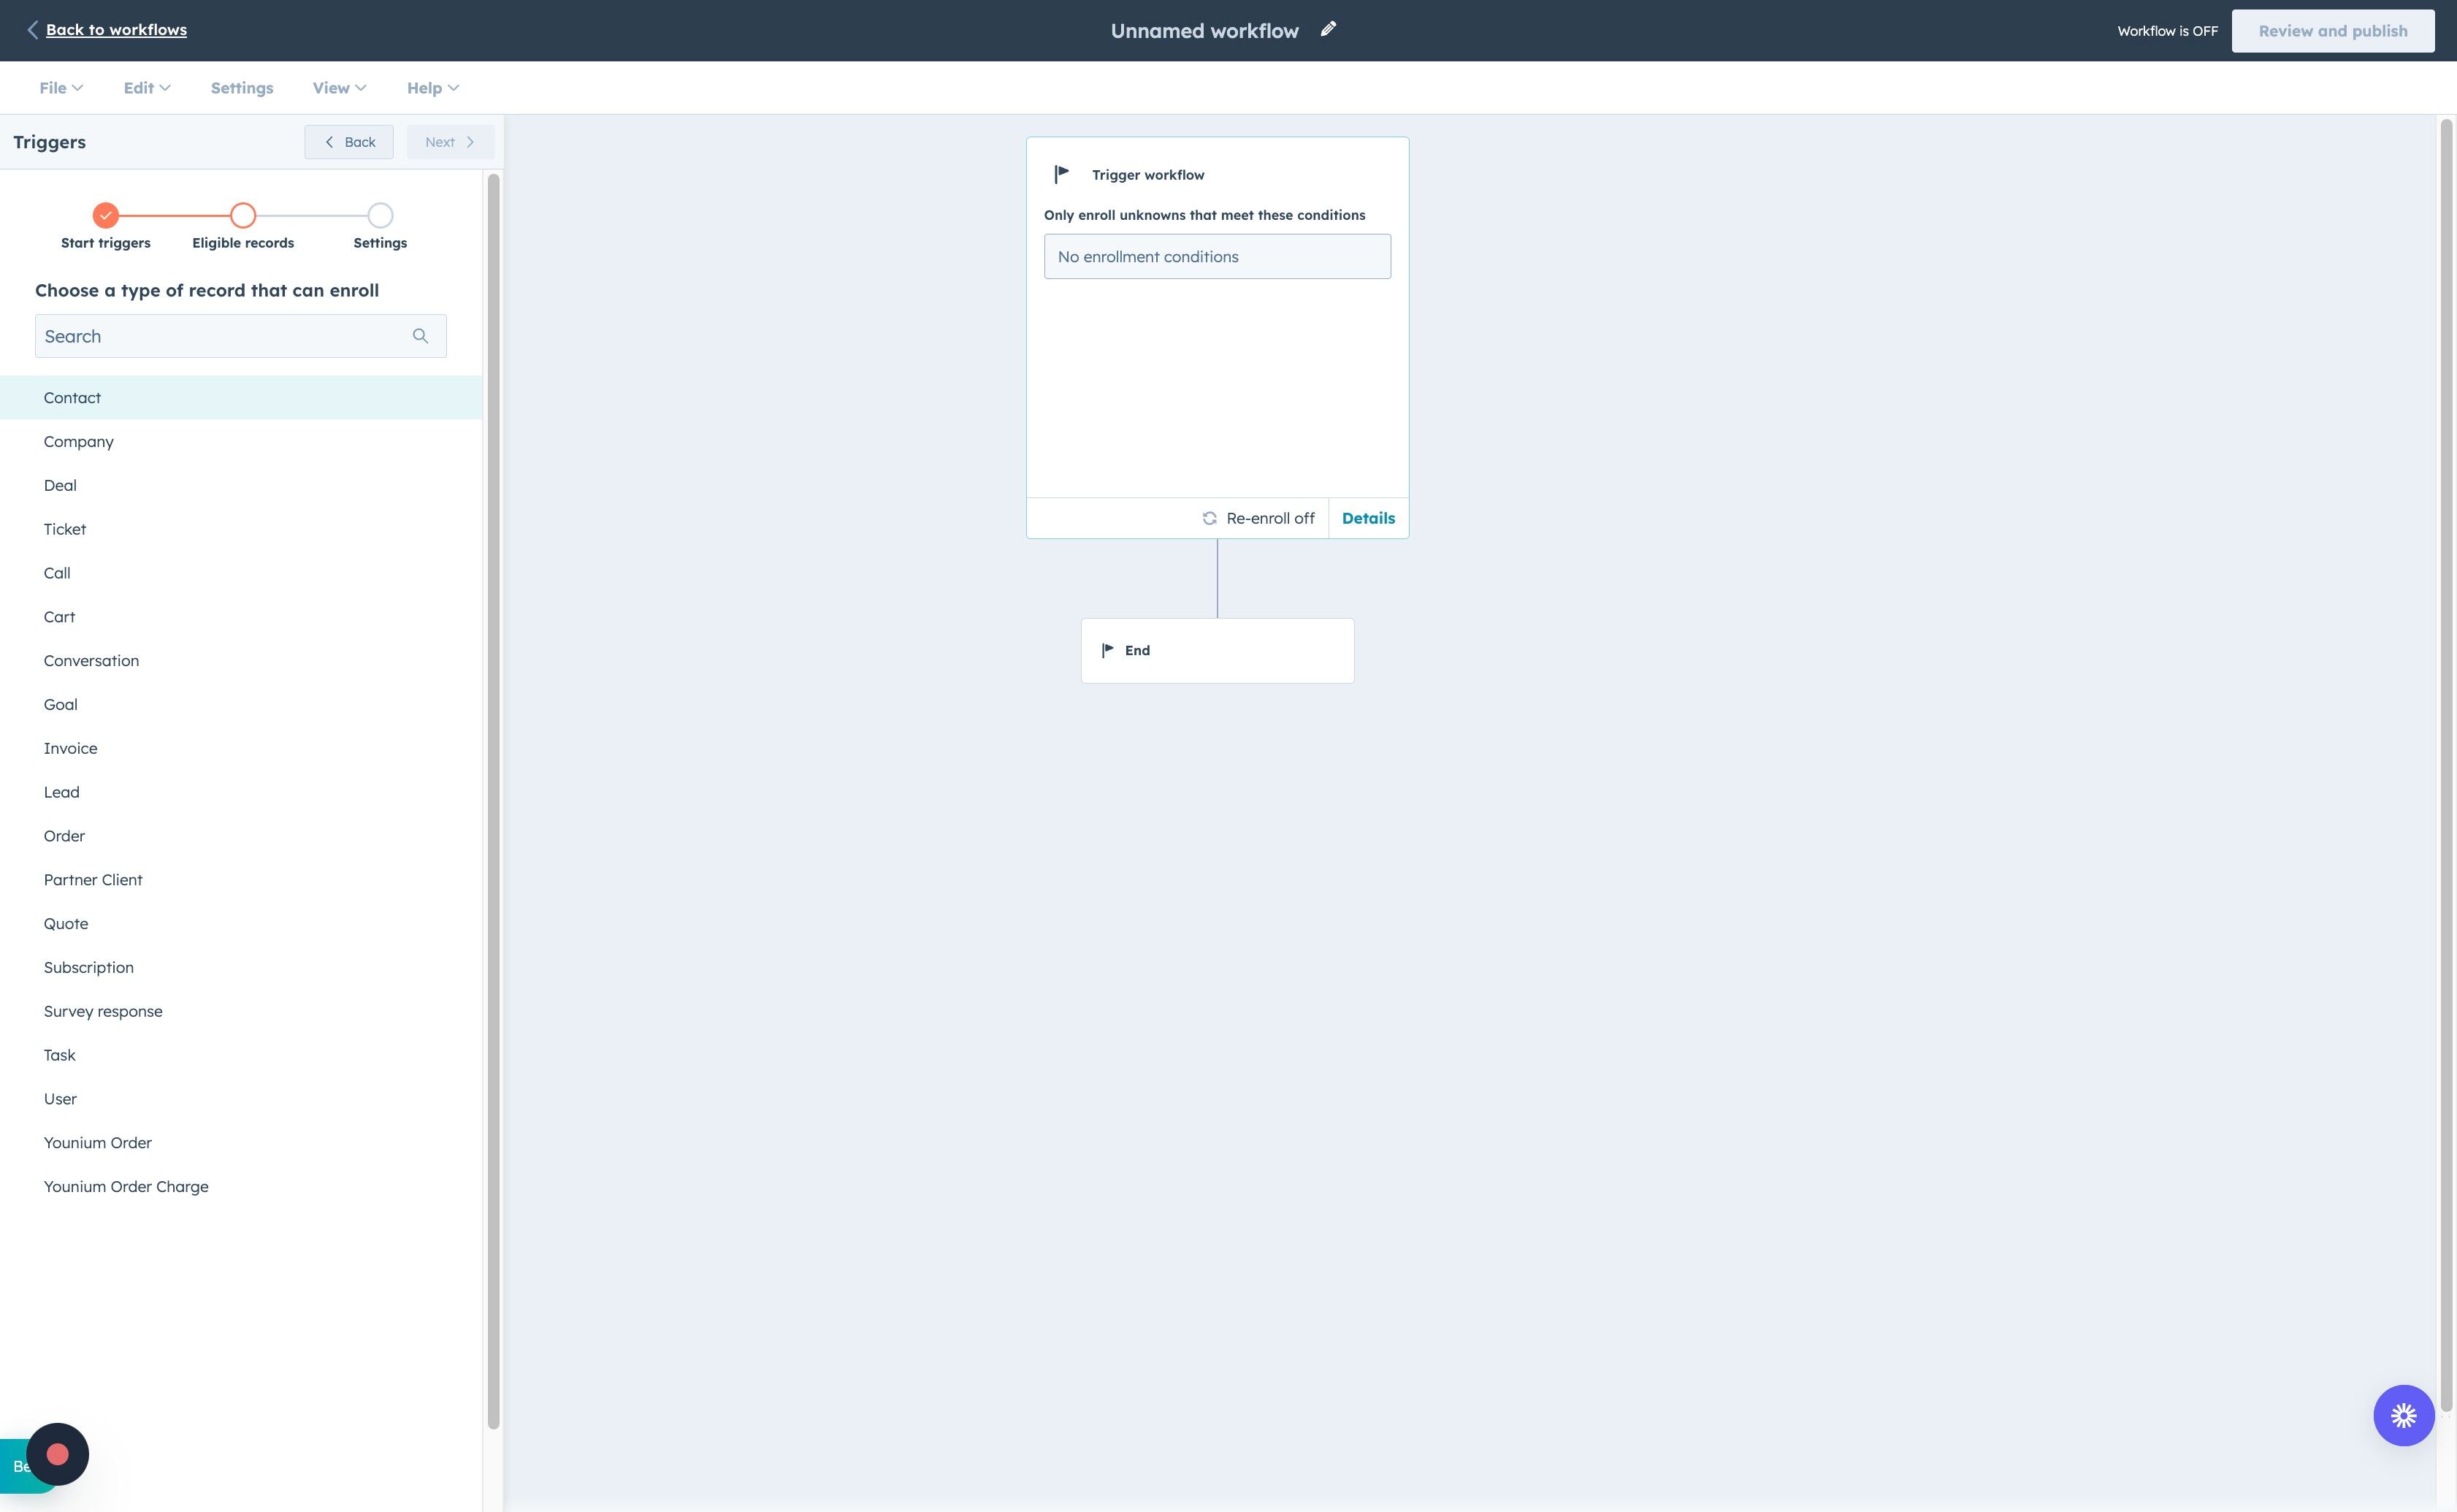The image size is (2457, 1512).
Task: Click the pencil icon to rename workflow
Action: (1328, 30)
